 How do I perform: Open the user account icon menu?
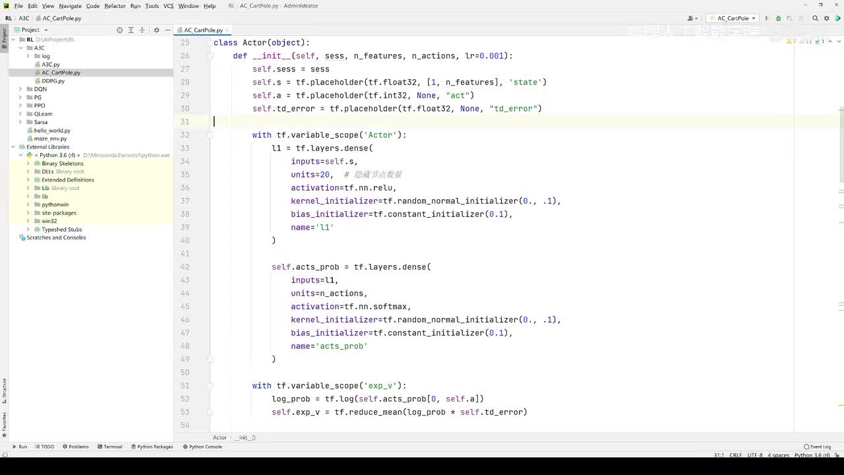692,18
